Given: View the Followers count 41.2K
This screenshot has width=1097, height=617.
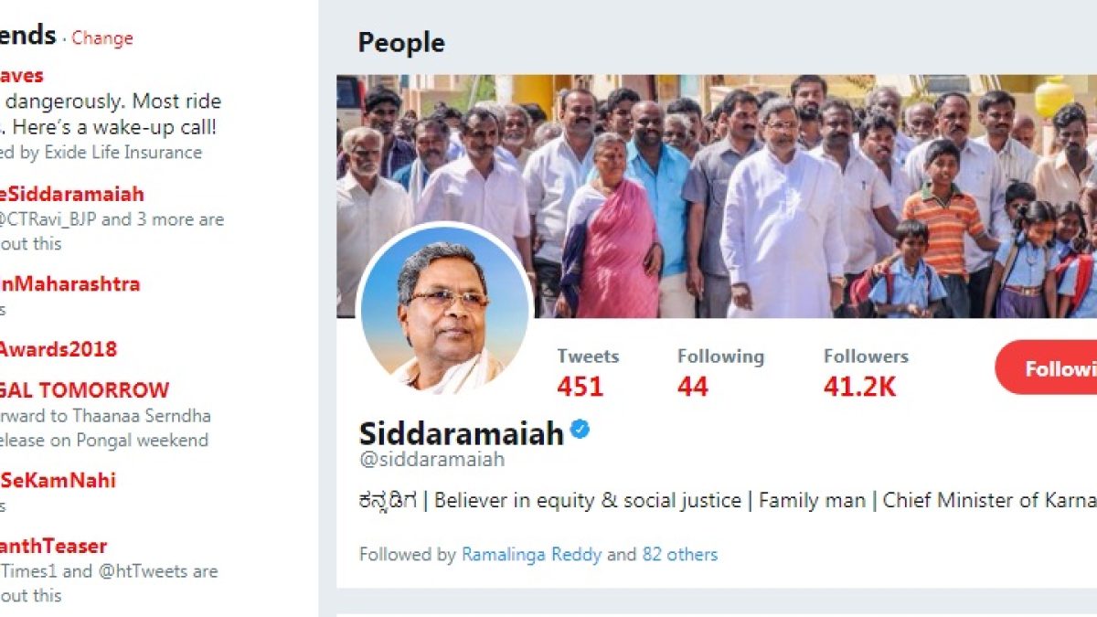Looking at the screenshot, I should [866, 373].
